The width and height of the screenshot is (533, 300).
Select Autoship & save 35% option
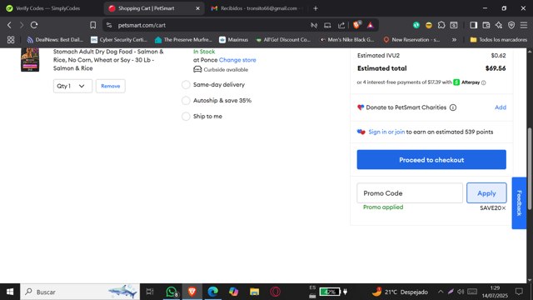pyautogui.click(x=186, y=100)
